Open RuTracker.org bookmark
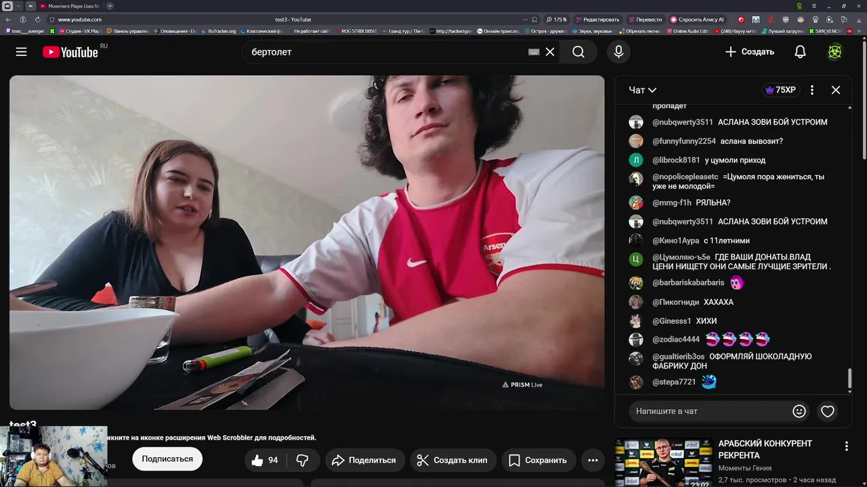Screen dimensions: 867x487 click(218, 31)
